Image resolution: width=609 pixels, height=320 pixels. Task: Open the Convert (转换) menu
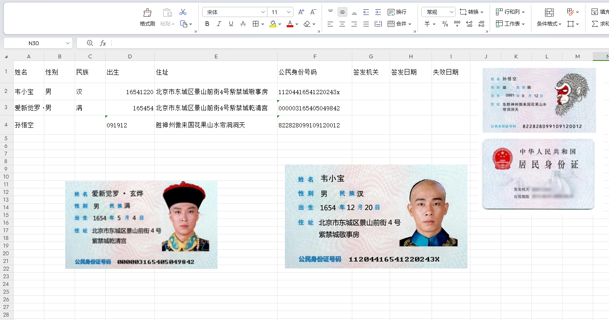[472, 12]
